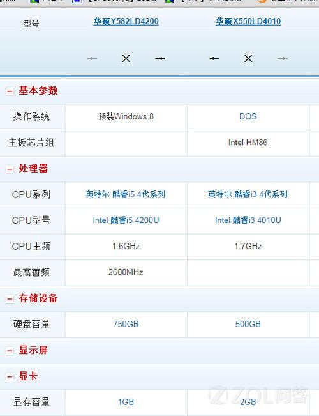Open the Intel 酷睿i5 4200U link
Screen dimensions: 319x416
126,220
